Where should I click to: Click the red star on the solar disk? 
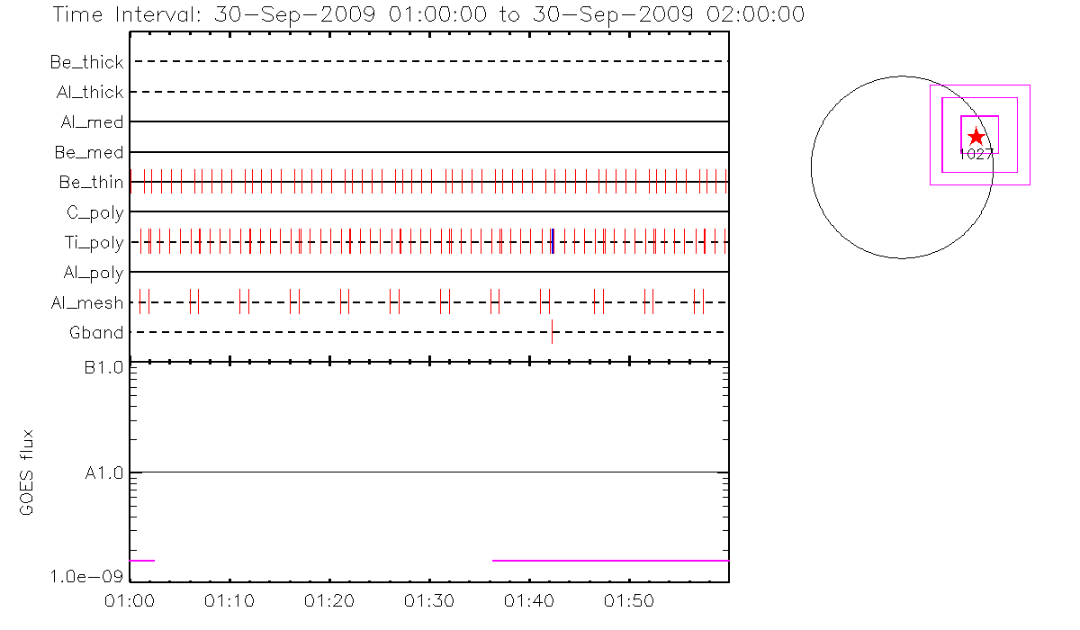976,137
